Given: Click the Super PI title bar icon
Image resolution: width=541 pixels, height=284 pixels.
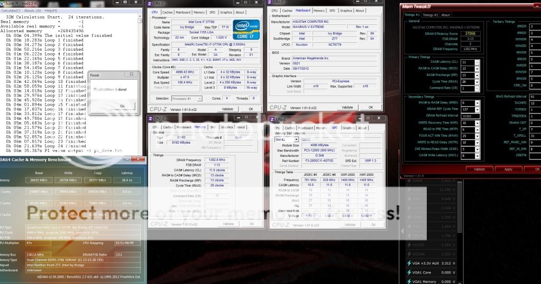Looking at the screenshot, I should [3, 4].
